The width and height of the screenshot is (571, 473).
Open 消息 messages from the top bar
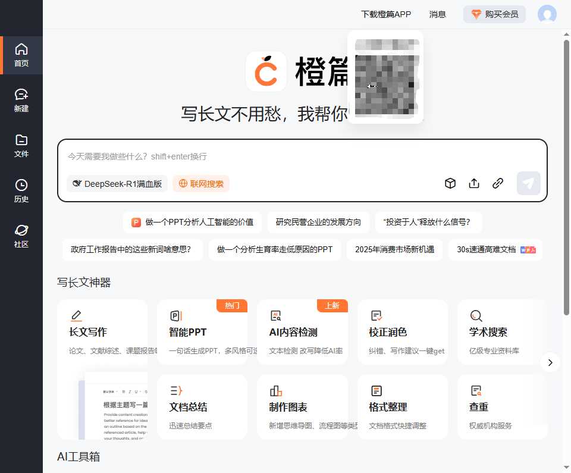[x=438, y=14]
